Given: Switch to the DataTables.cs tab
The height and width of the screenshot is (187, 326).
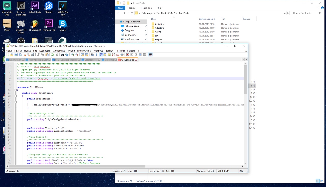Looking at the screenshot, I should 91,60.
